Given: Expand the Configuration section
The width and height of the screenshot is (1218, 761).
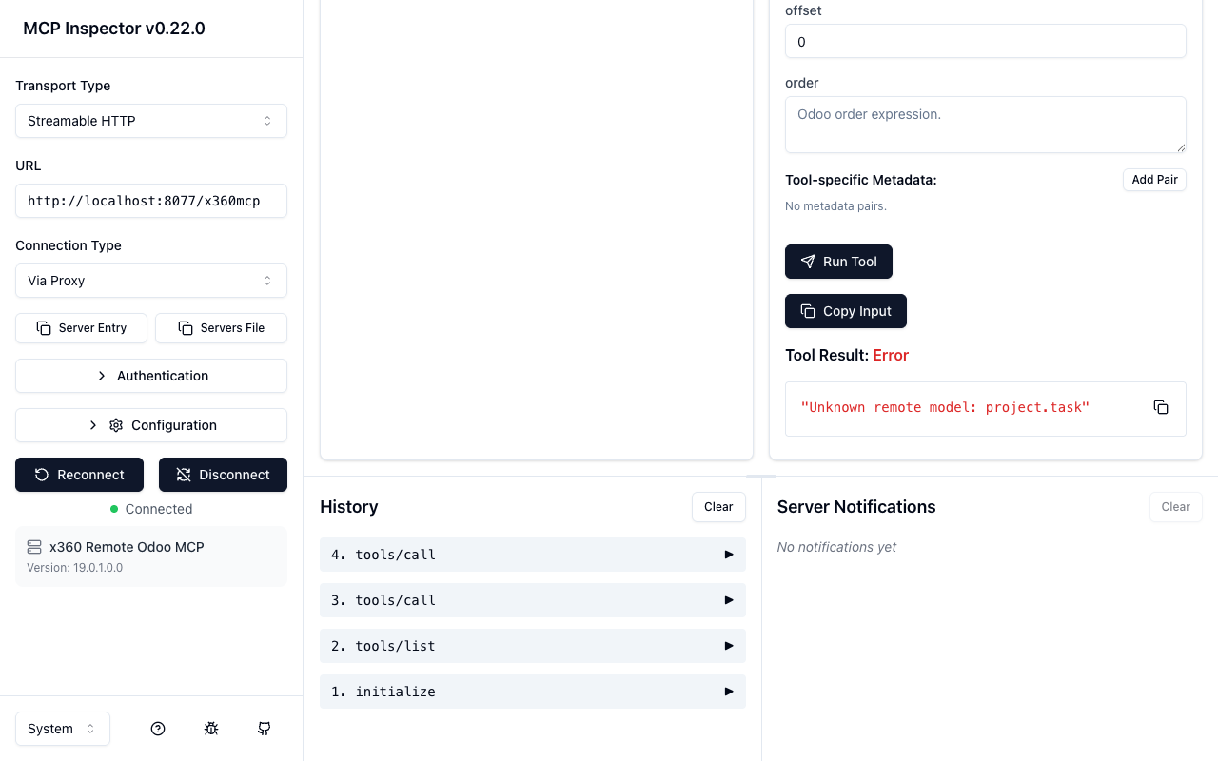Looking at the screenshot, I should [151, 425].
